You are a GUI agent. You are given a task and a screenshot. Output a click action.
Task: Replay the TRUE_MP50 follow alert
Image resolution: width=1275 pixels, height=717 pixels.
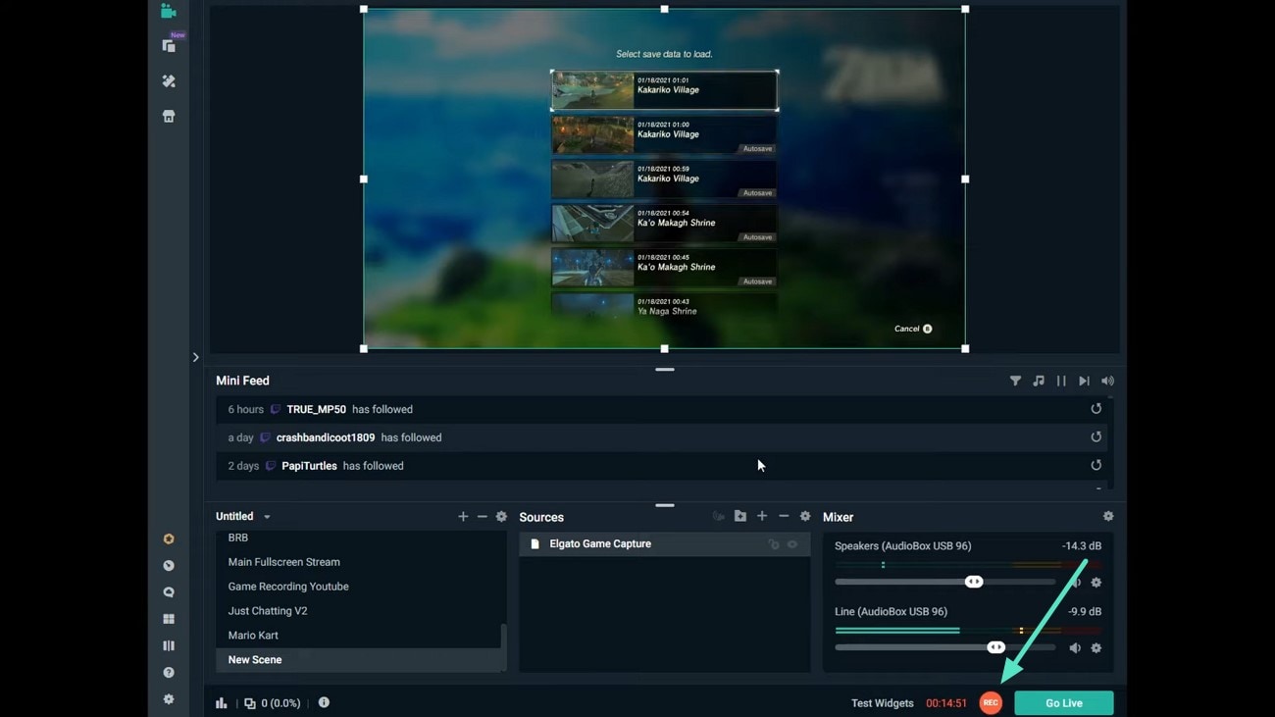click(x=1096, y=409)
